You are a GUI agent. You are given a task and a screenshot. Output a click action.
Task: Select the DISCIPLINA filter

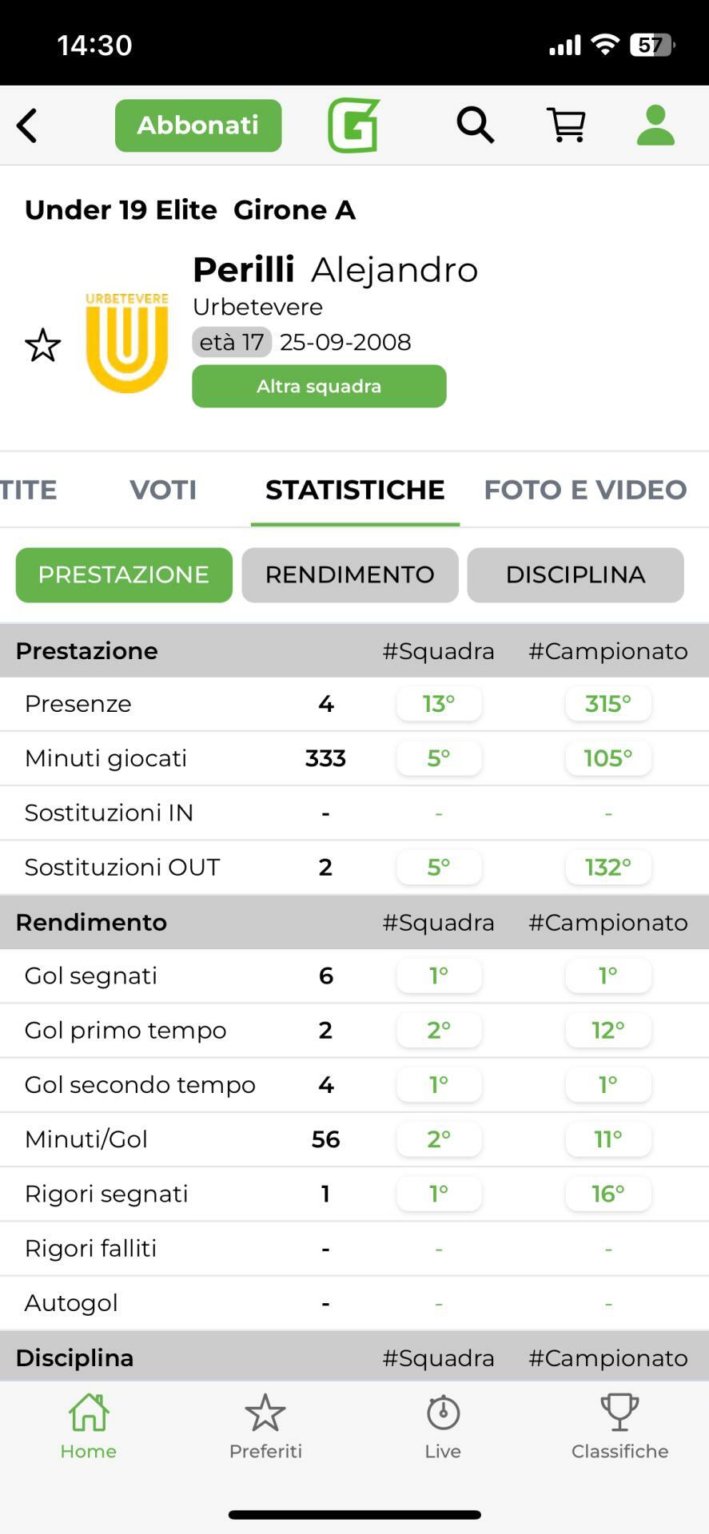(576, 575)
